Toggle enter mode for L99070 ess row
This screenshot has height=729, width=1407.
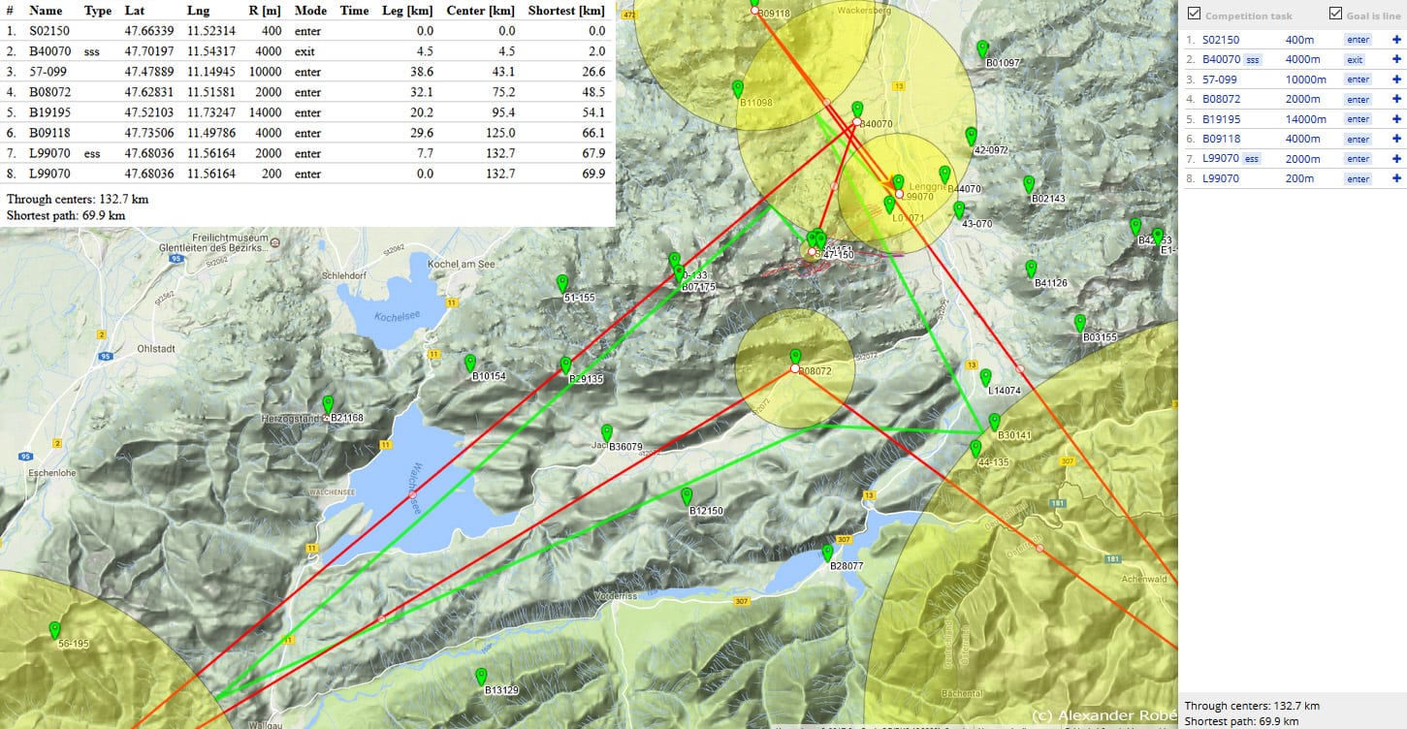coord(1358,159)
